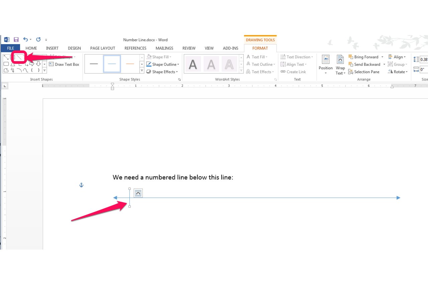This screenshot has width=428, height=285.
Task: Open the Send Backward dropdown arrow
Action: point(384,64)
